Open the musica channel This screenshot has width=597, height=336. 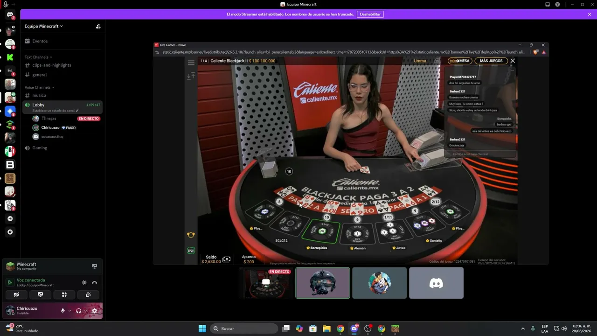pos(62,95)
